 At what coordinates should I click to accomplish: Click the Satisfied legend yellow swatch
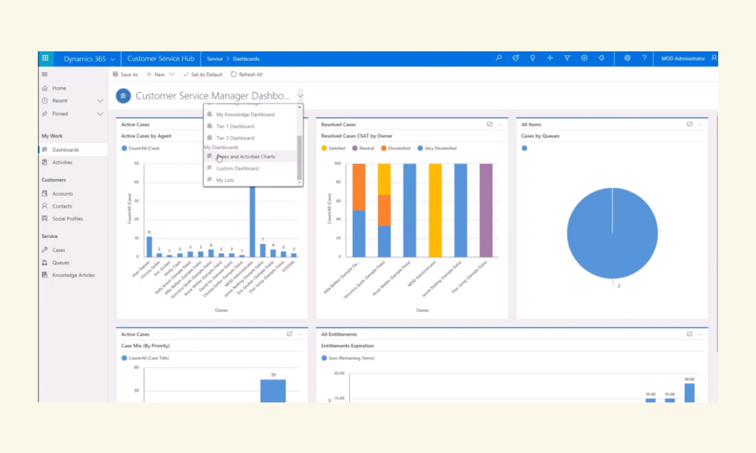pyautogui.click(x=324, y=148)
